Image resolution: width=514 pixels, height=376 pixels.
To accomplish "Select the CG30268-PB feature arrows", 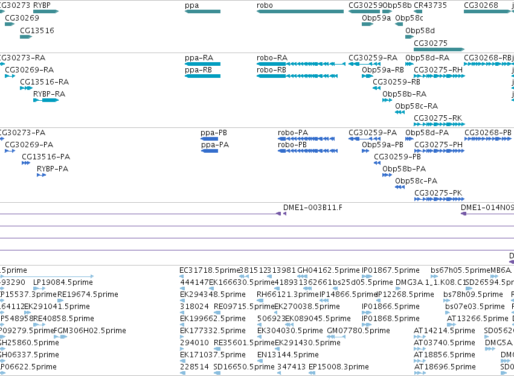I will [x=488, y=139].
